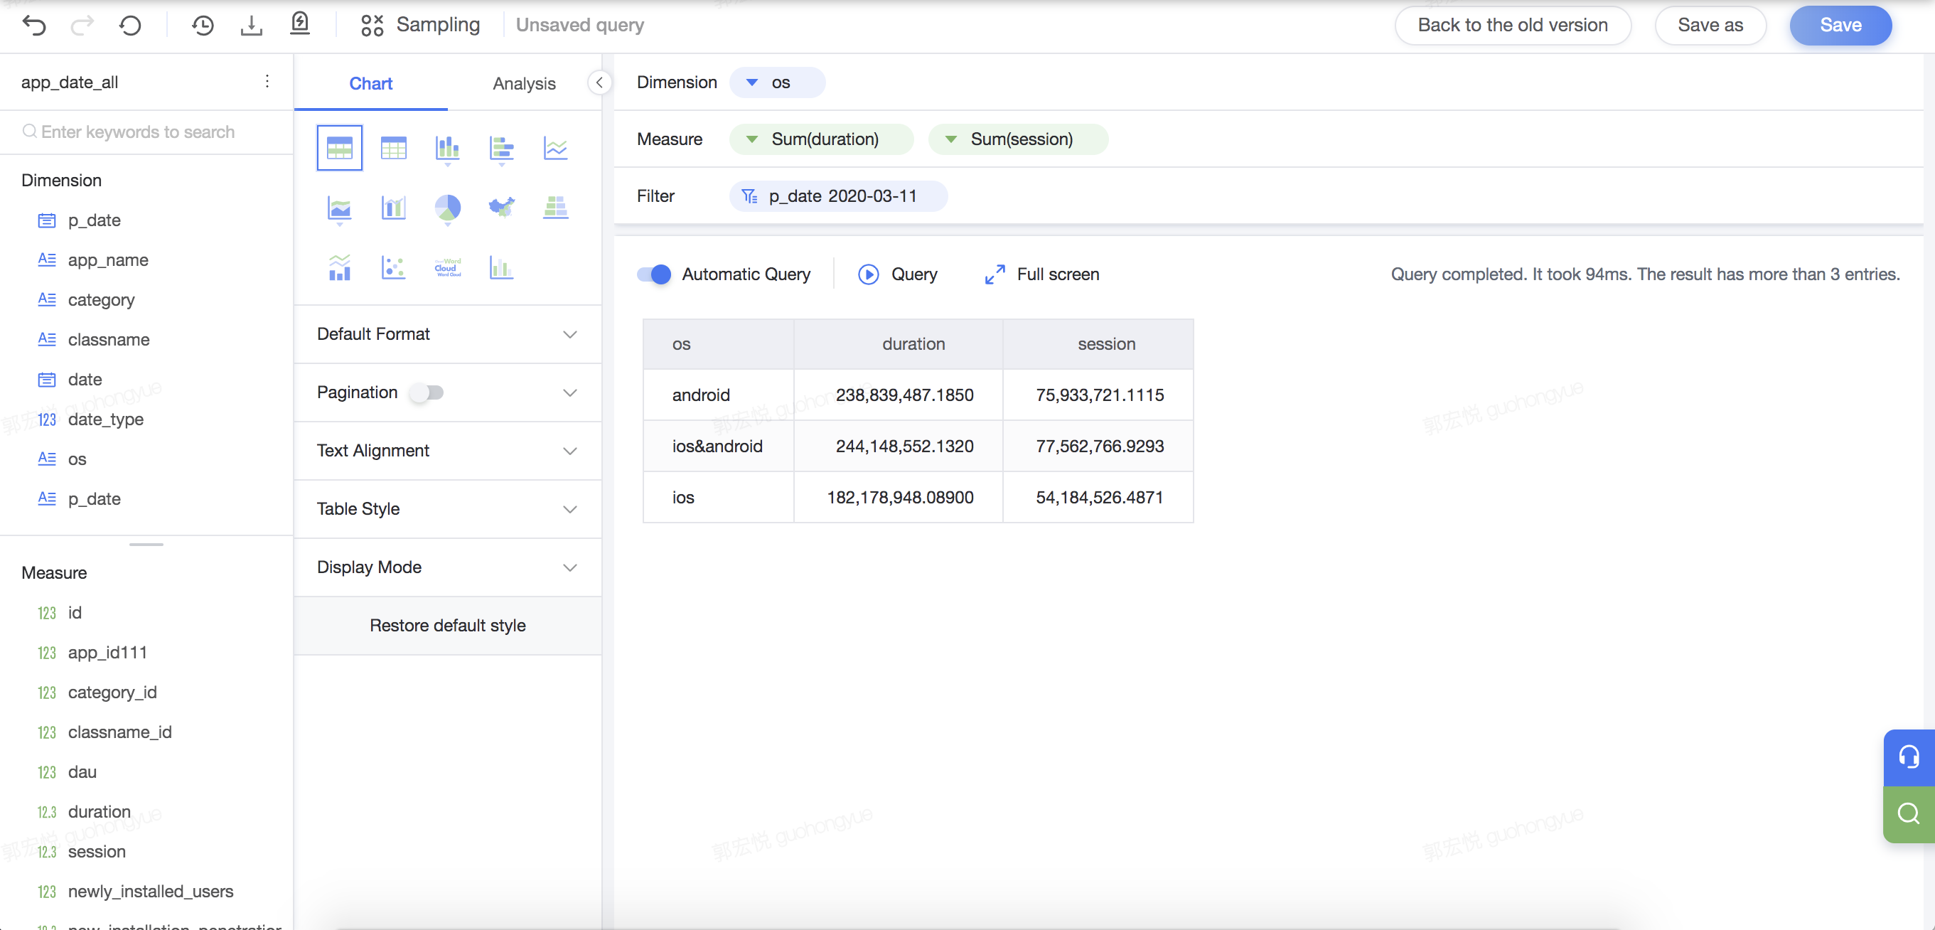Click the Save as button
This screenshot has height=930, width=1935.
coord(1710,26)
